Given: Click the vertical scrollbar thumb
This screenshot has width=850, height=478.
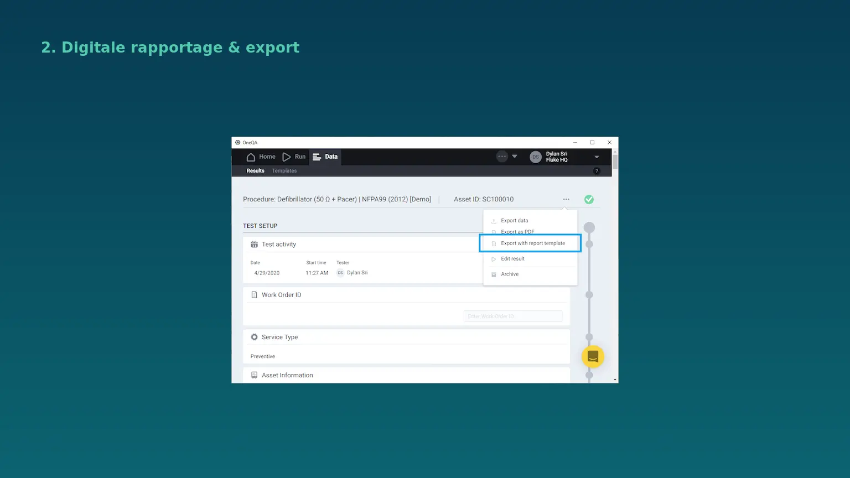Looking at the screenshot, I should (615, 162).
